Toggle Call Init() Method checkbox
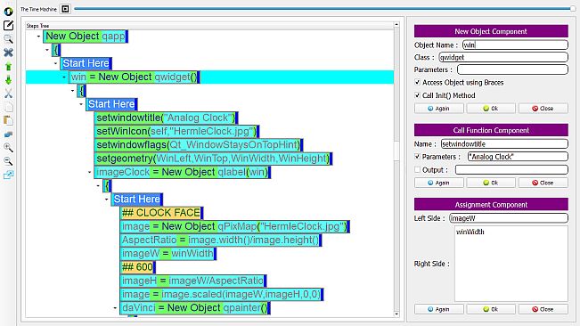Viewport: 580px width, 326px height. (417, 95)
